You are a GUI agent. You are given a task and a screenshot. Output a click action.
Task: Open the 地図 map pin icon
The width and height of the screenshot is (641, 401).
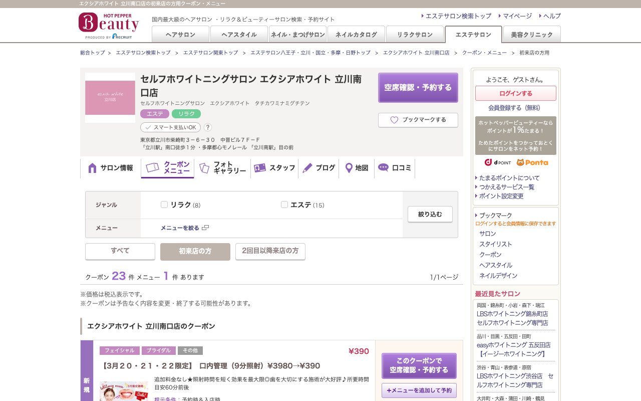[348, 168]
